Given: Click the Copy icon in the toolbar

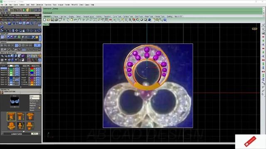Looking at the screenshot, I should click(68, 20).
